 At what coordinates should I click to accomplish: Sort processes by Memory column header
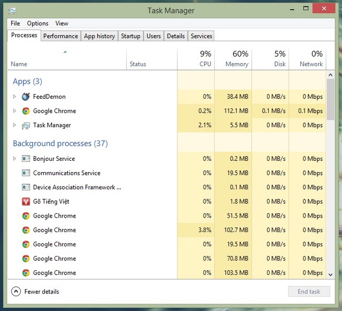[x=233, y=59]
